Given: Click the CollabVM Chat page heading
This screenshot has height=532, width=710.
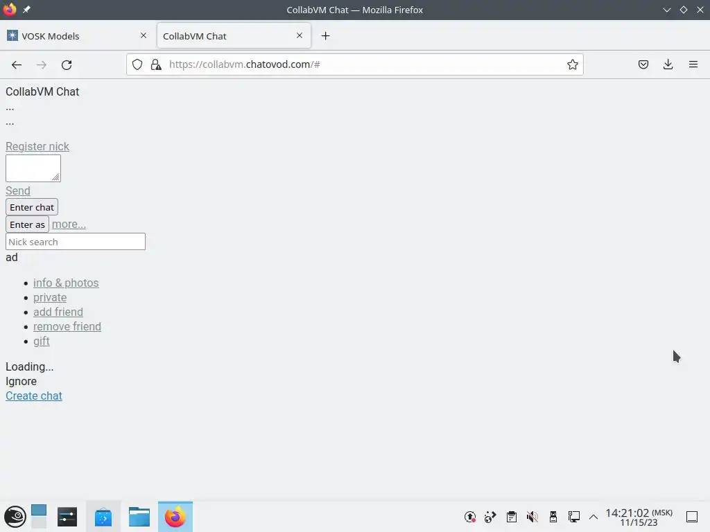Looking at the screenshot, I should pyautogui.click(x=42, y=92).
